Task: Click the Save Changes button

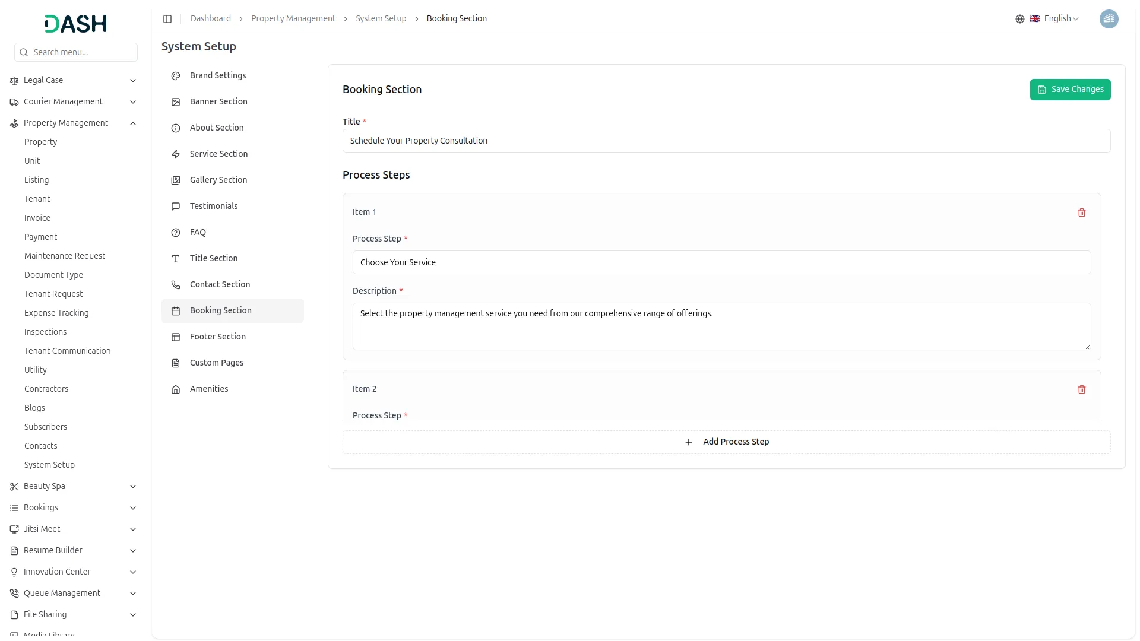Action: (x=1070, y=90)
